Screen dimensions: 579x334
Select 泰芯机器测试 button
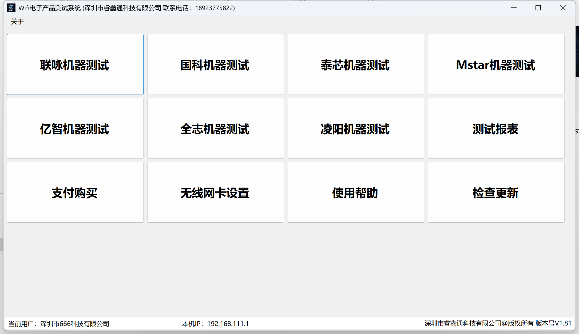(x=356, y=64)
